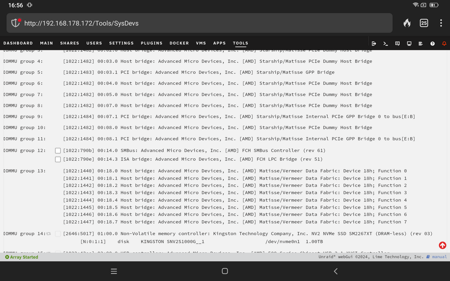Toggle the help question-mark icon
The image size is (450, 281).
[432, 44]
